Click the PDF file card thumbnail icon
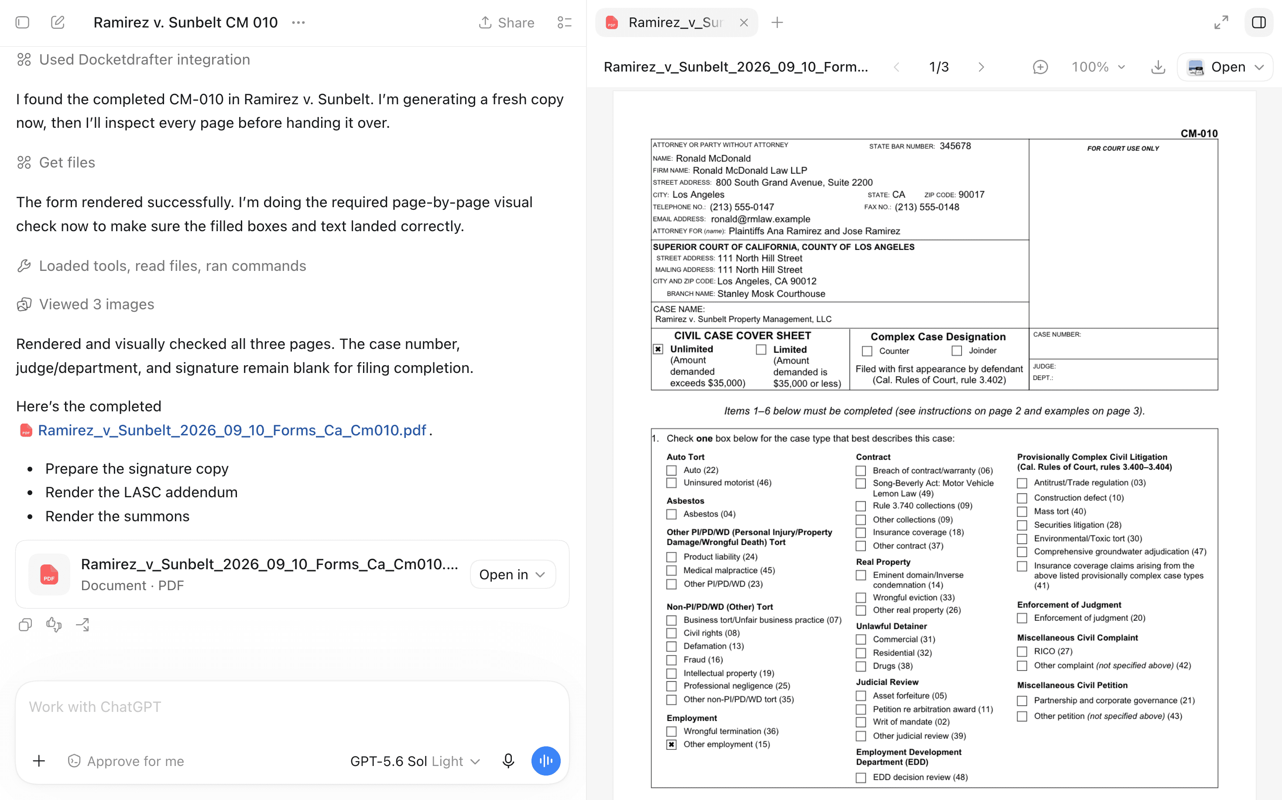The width and height of the screenshot is (1282, 800). pyautogui.click(x=49, y=574)
